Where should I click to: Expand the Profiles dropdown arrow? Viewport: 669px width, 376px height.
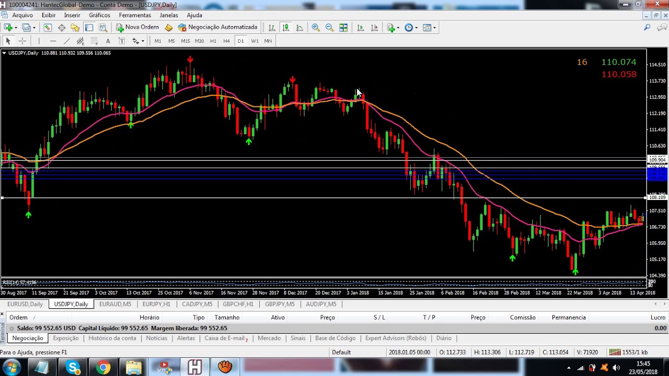tap(34, 28)
